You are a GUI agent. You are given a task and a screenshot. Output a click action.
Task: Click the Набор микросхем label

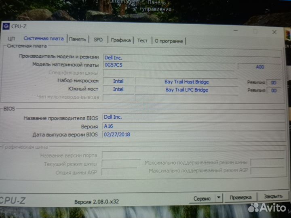pyautogui.click(x=78, y=81)
